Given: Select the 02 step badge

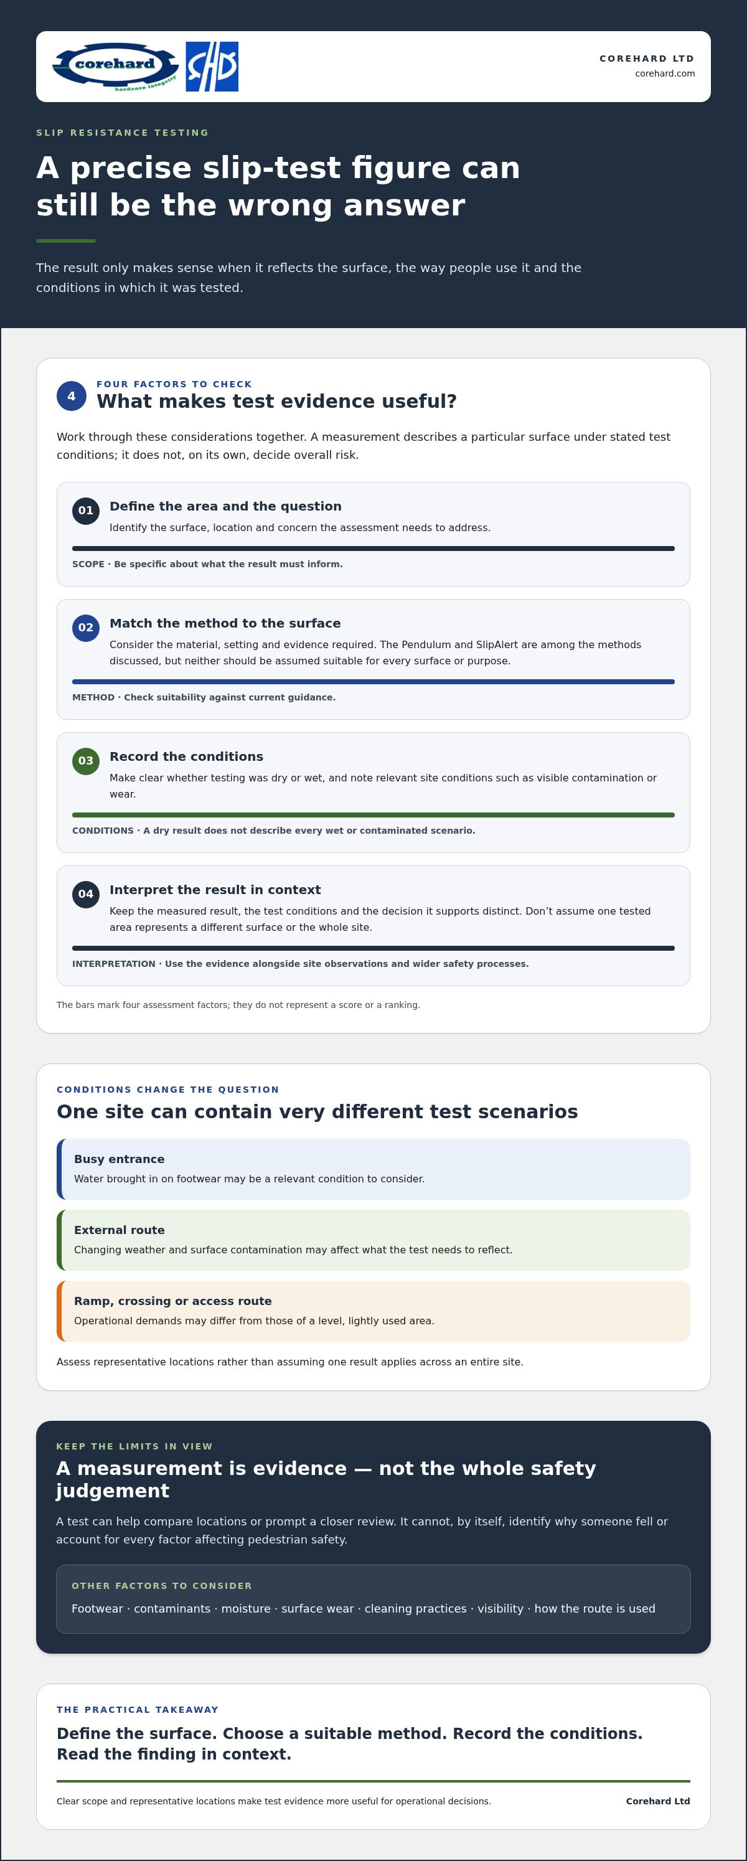Looking at the screenshot, I should [86, 628].
